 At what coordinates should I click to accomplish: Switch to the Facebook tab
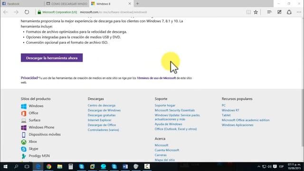(x=22, y=4)
